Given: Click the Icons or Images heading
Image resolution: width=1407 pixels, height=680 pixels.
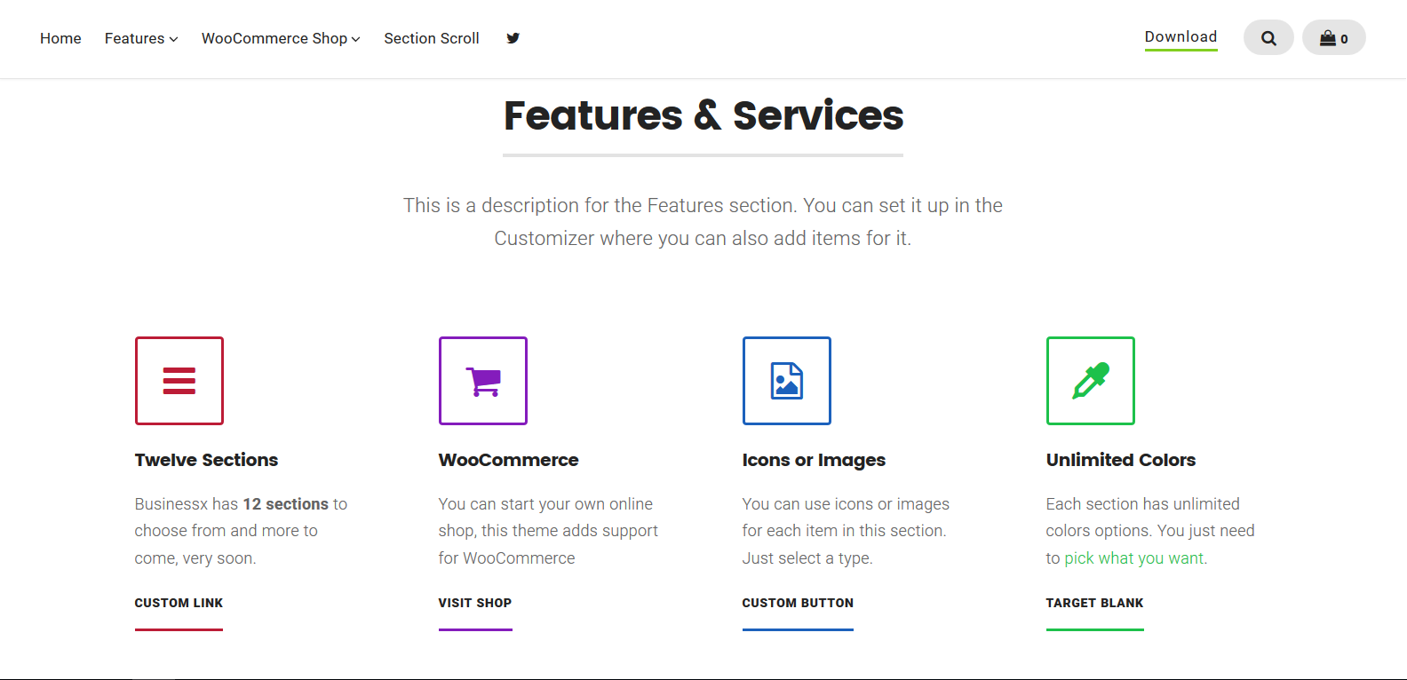Looking at the screenshot, I should (x=814, y=460).
